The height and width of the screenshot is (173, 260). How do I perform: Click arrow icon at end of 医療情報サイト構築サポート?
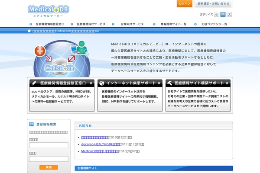click(227, 83)
